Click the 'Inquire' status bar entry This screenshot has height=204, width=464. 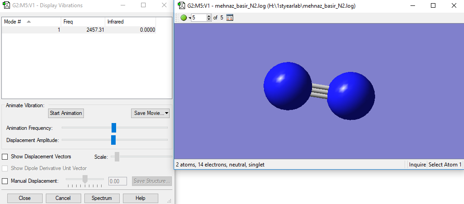tap(417, 165)
